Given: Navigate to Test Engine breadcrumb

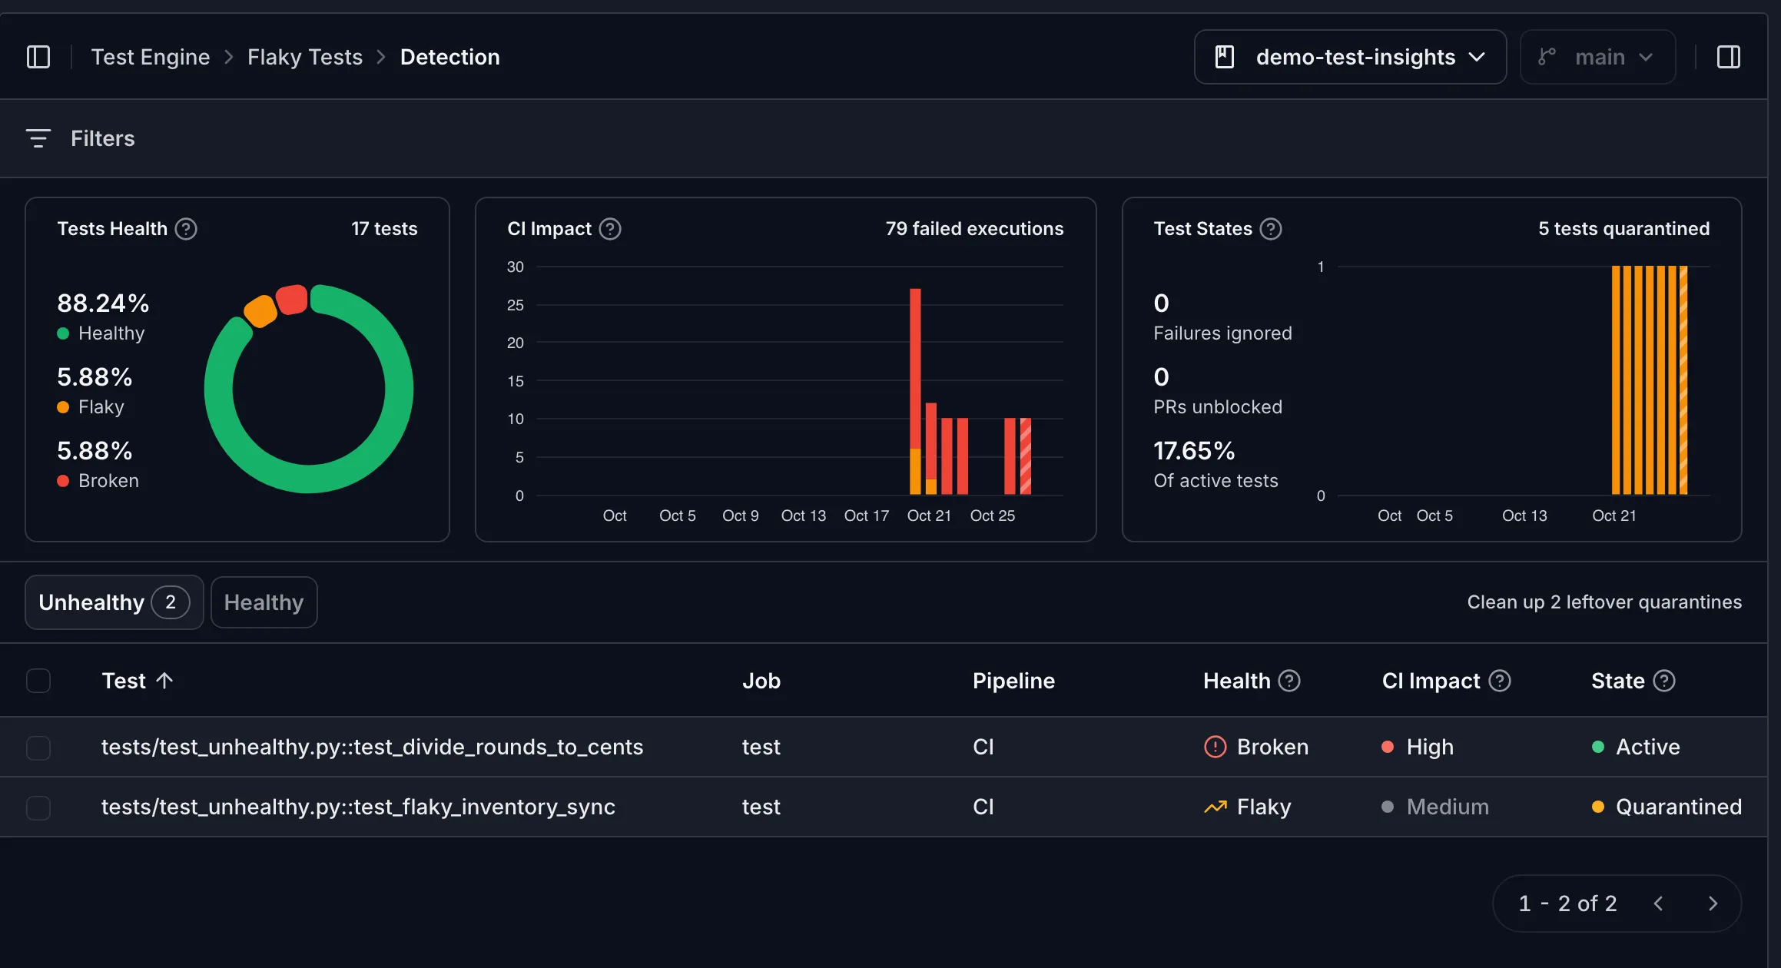Looking at the screenshot, I should pyautogui.click(x=151, y=57).
